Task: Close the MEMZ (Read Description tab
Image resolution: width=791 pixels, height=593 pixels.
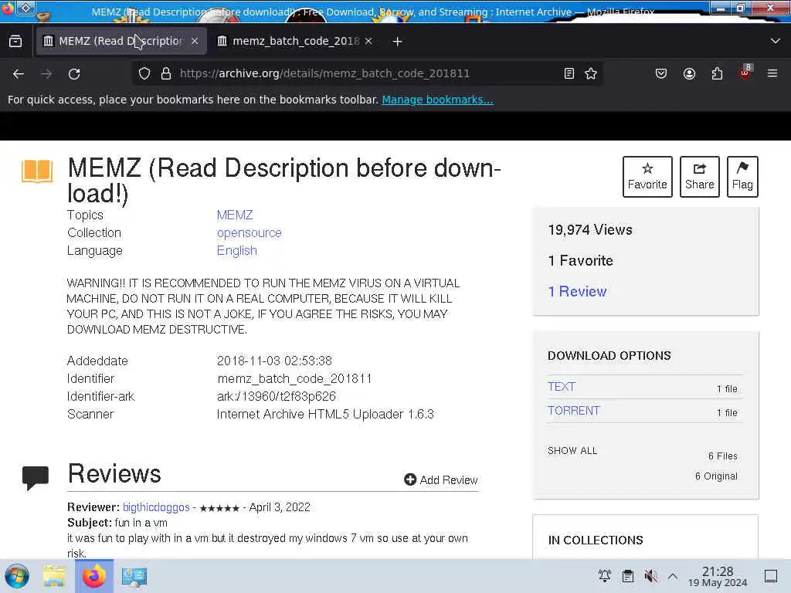Action: (x=195, y=41)
